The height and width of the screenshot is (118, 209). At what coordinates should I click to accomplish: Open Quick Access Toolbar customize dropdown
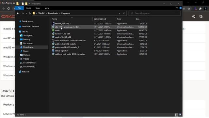pos(29,4)
